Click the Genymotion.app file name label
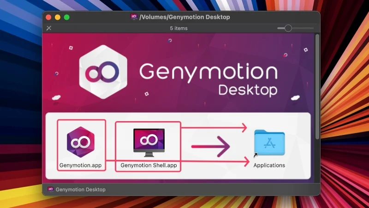This screenshot has height=208, width=369. (x=81, y=165)
